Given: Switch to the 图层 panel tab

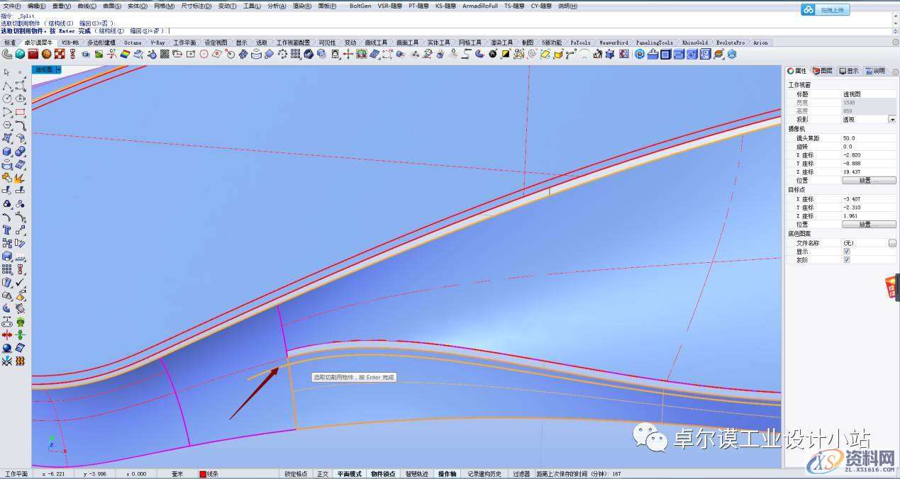Looking at the screenshot, I should click(x=822, y=71).
